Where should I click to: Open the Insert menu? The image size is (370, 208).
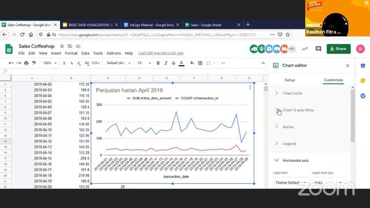(x=56, y=53)
